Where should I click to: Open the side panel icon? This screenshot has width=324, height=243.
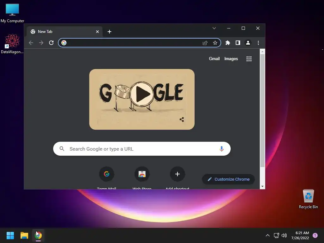pyautogui.click(x=238, y=43)
